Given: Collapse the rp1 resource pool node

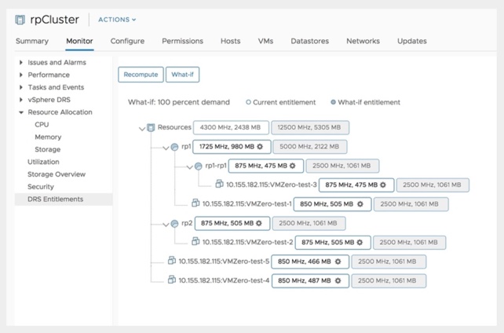Looking at the screenshot, I should [x=165, y=147].
